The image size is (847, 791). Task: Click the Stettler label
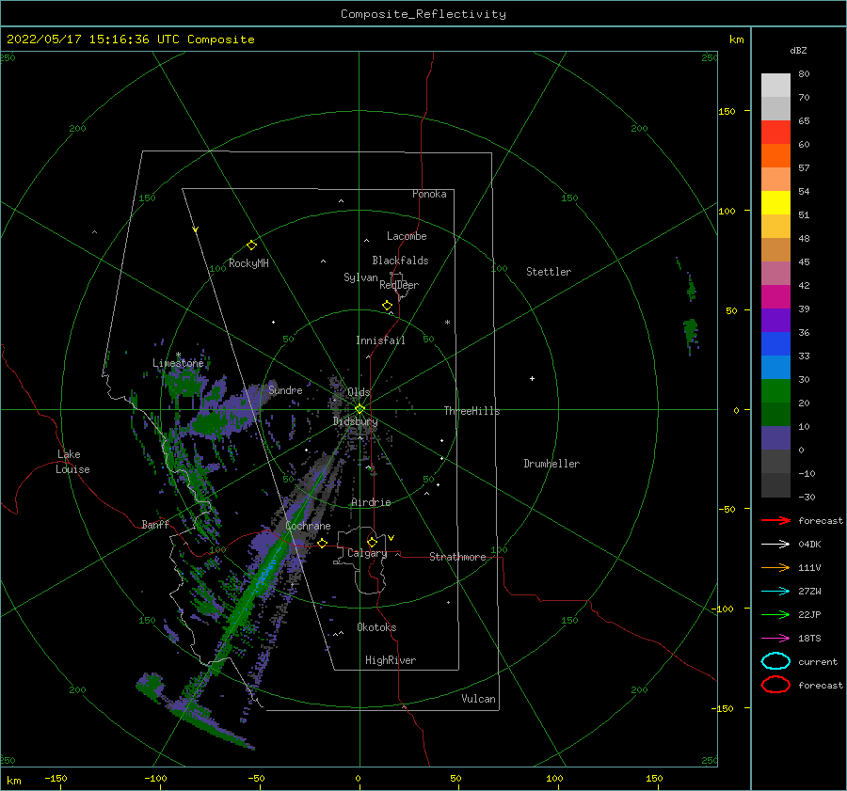pos(549,272)
